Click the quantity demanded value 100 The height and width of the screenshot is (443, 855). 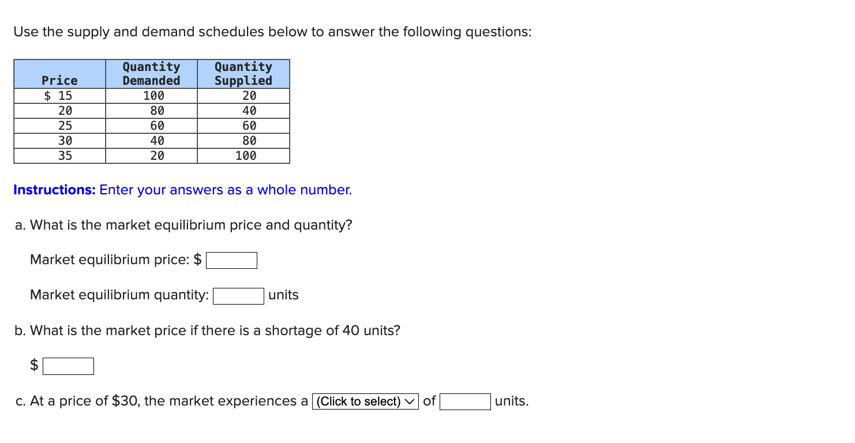tap(151, 96)
